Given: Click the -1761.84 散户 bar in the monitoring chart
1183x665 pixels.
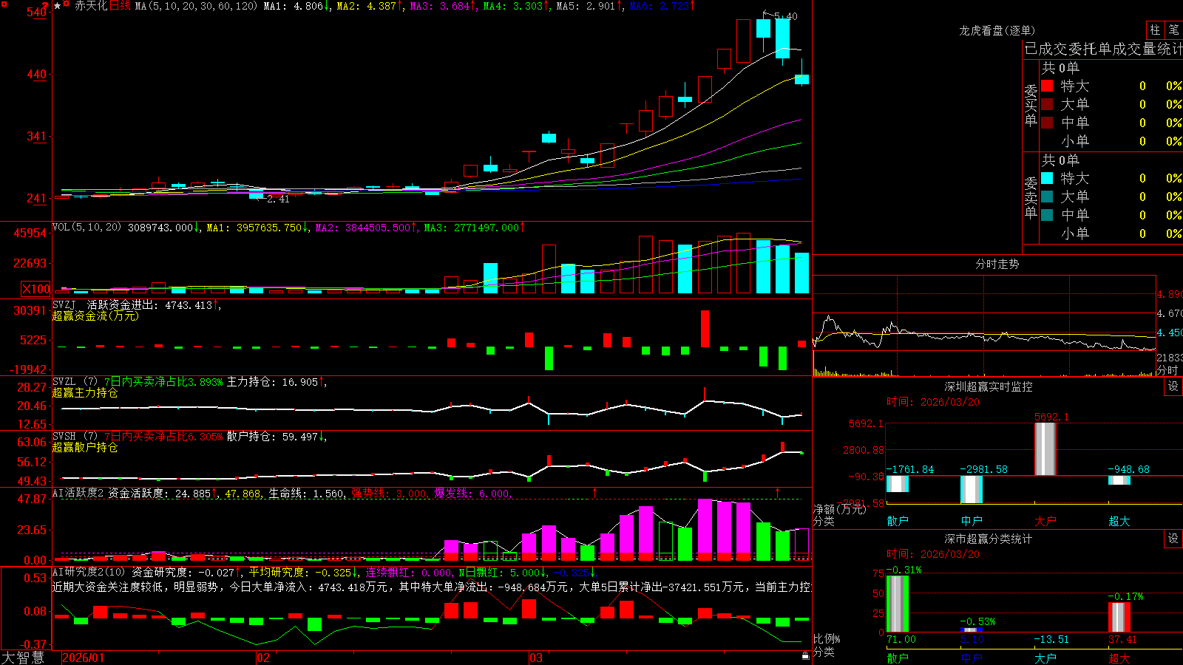Looking at the screenshot, I should 898,484.
